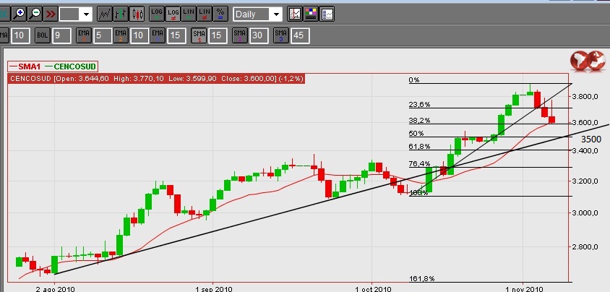Click the 23,6% Fibonacci level label
This screenshot has height=292, width=610.
click(419, 105)
